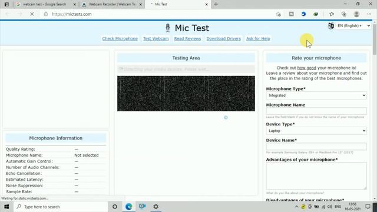Click the 'Not selected' microphone name value
The height and width of the screenshot is (212, 377).
87,155
